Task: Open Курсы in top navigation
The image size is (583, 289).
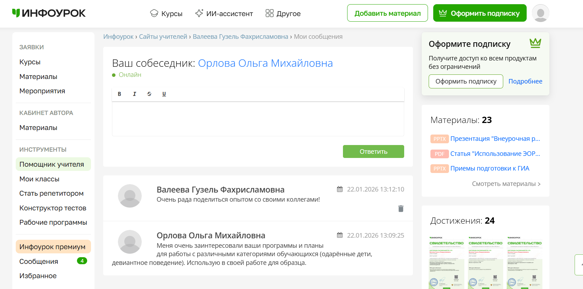Action: pyautogui.click(x=166, y=14)
